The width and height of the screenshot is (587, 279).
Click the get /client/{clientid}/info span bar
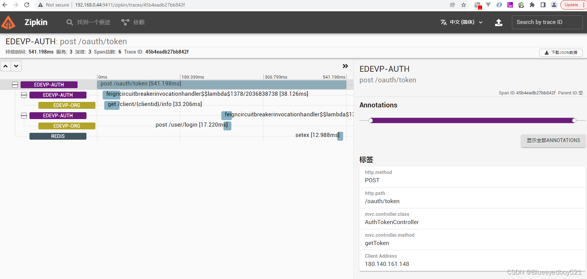click(112, 105)
